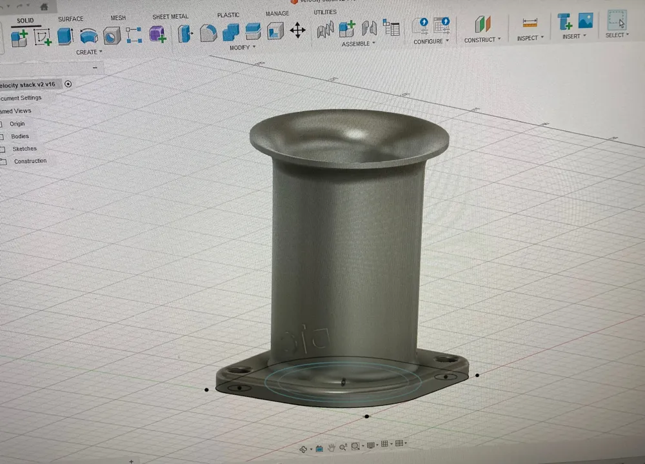Open the CONFIGURE dropdown menu

click(431, 41)
